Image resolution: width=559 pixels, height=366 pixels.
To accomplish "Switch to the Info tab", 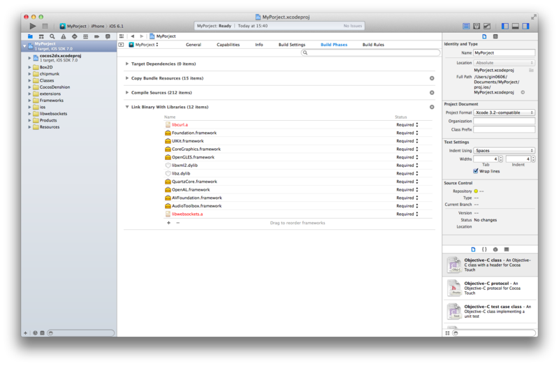I will (x=259, y=45).
